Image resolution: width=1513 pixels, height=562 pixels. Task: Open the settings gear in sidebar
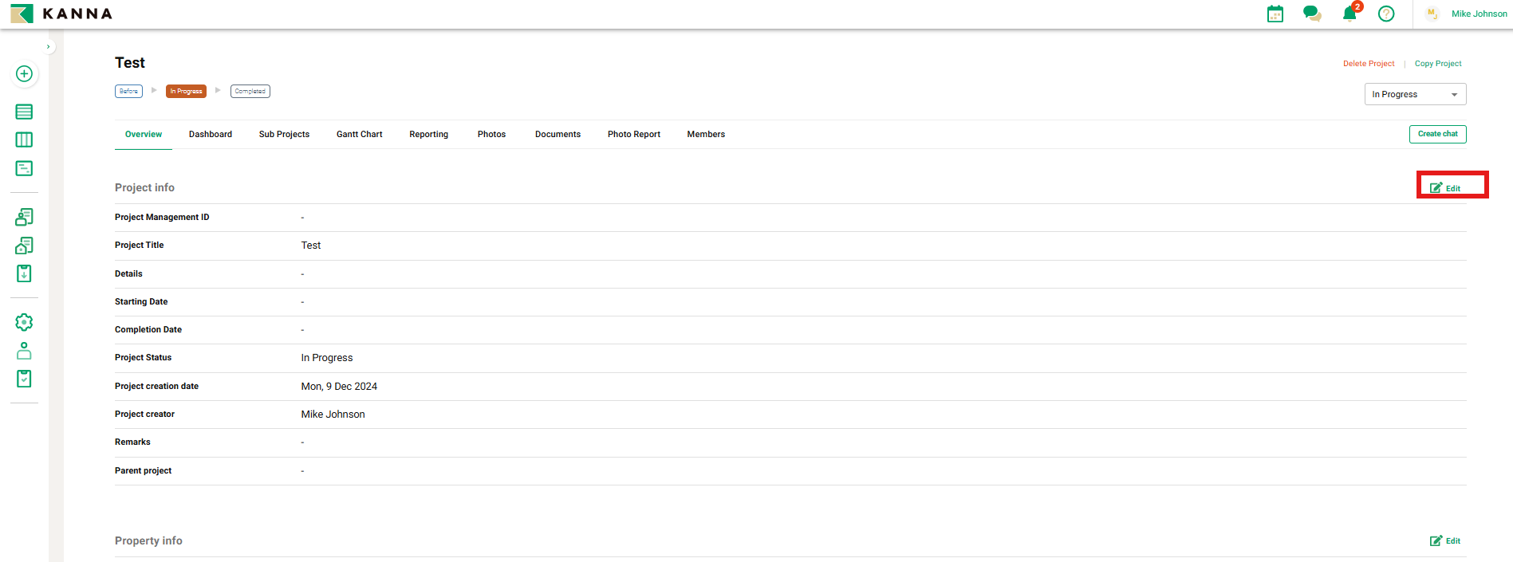tap(24, 322)
